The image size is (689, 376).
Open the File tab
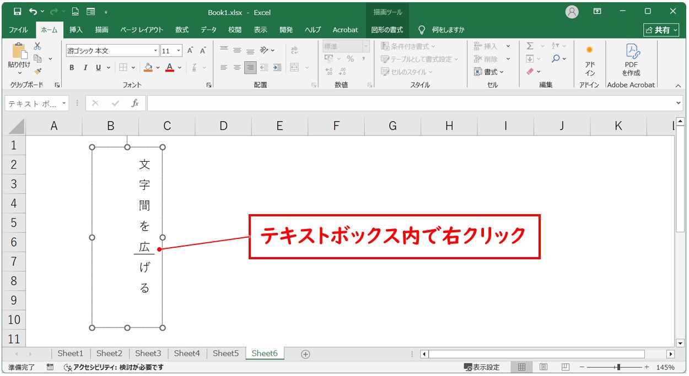click(x=18, y=30)
